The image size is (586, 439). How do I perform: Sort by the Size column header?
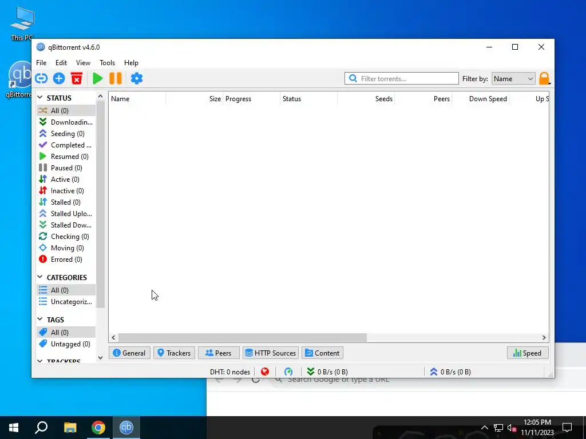(x=195, y=99)
